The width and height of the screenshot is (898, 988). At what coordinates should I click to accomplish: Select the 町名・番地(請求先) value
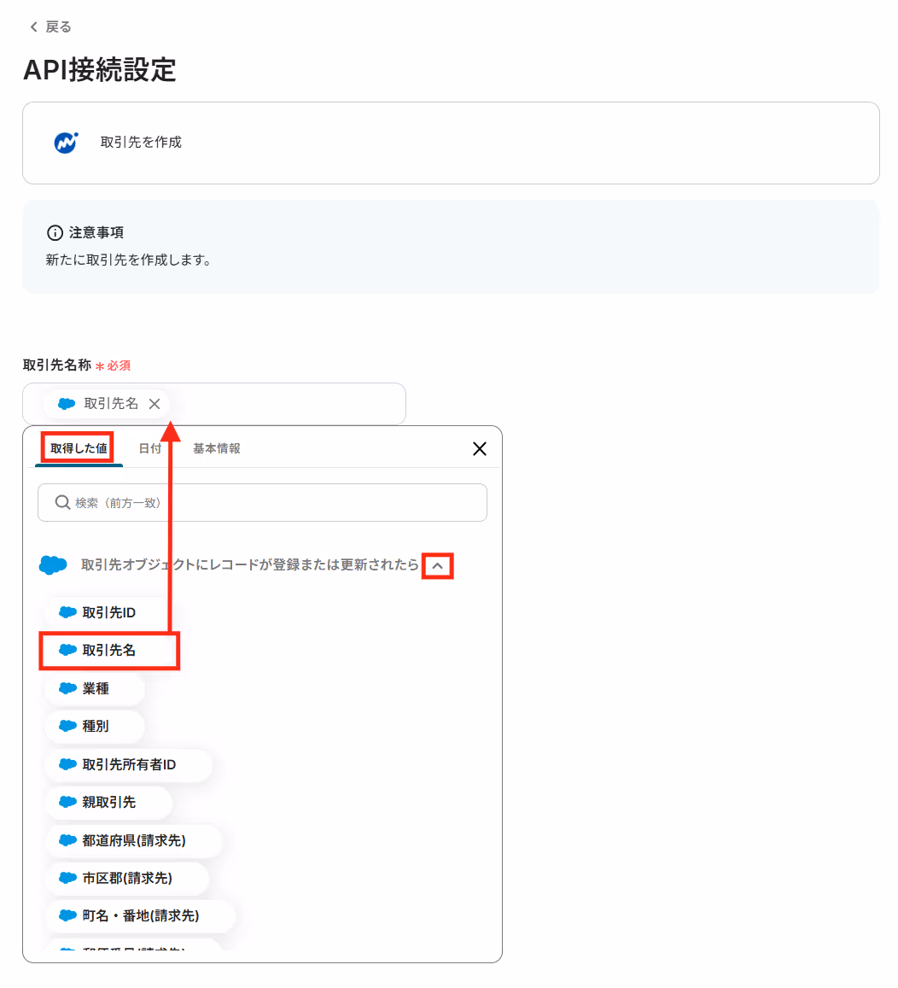click(x=140, y=916)
